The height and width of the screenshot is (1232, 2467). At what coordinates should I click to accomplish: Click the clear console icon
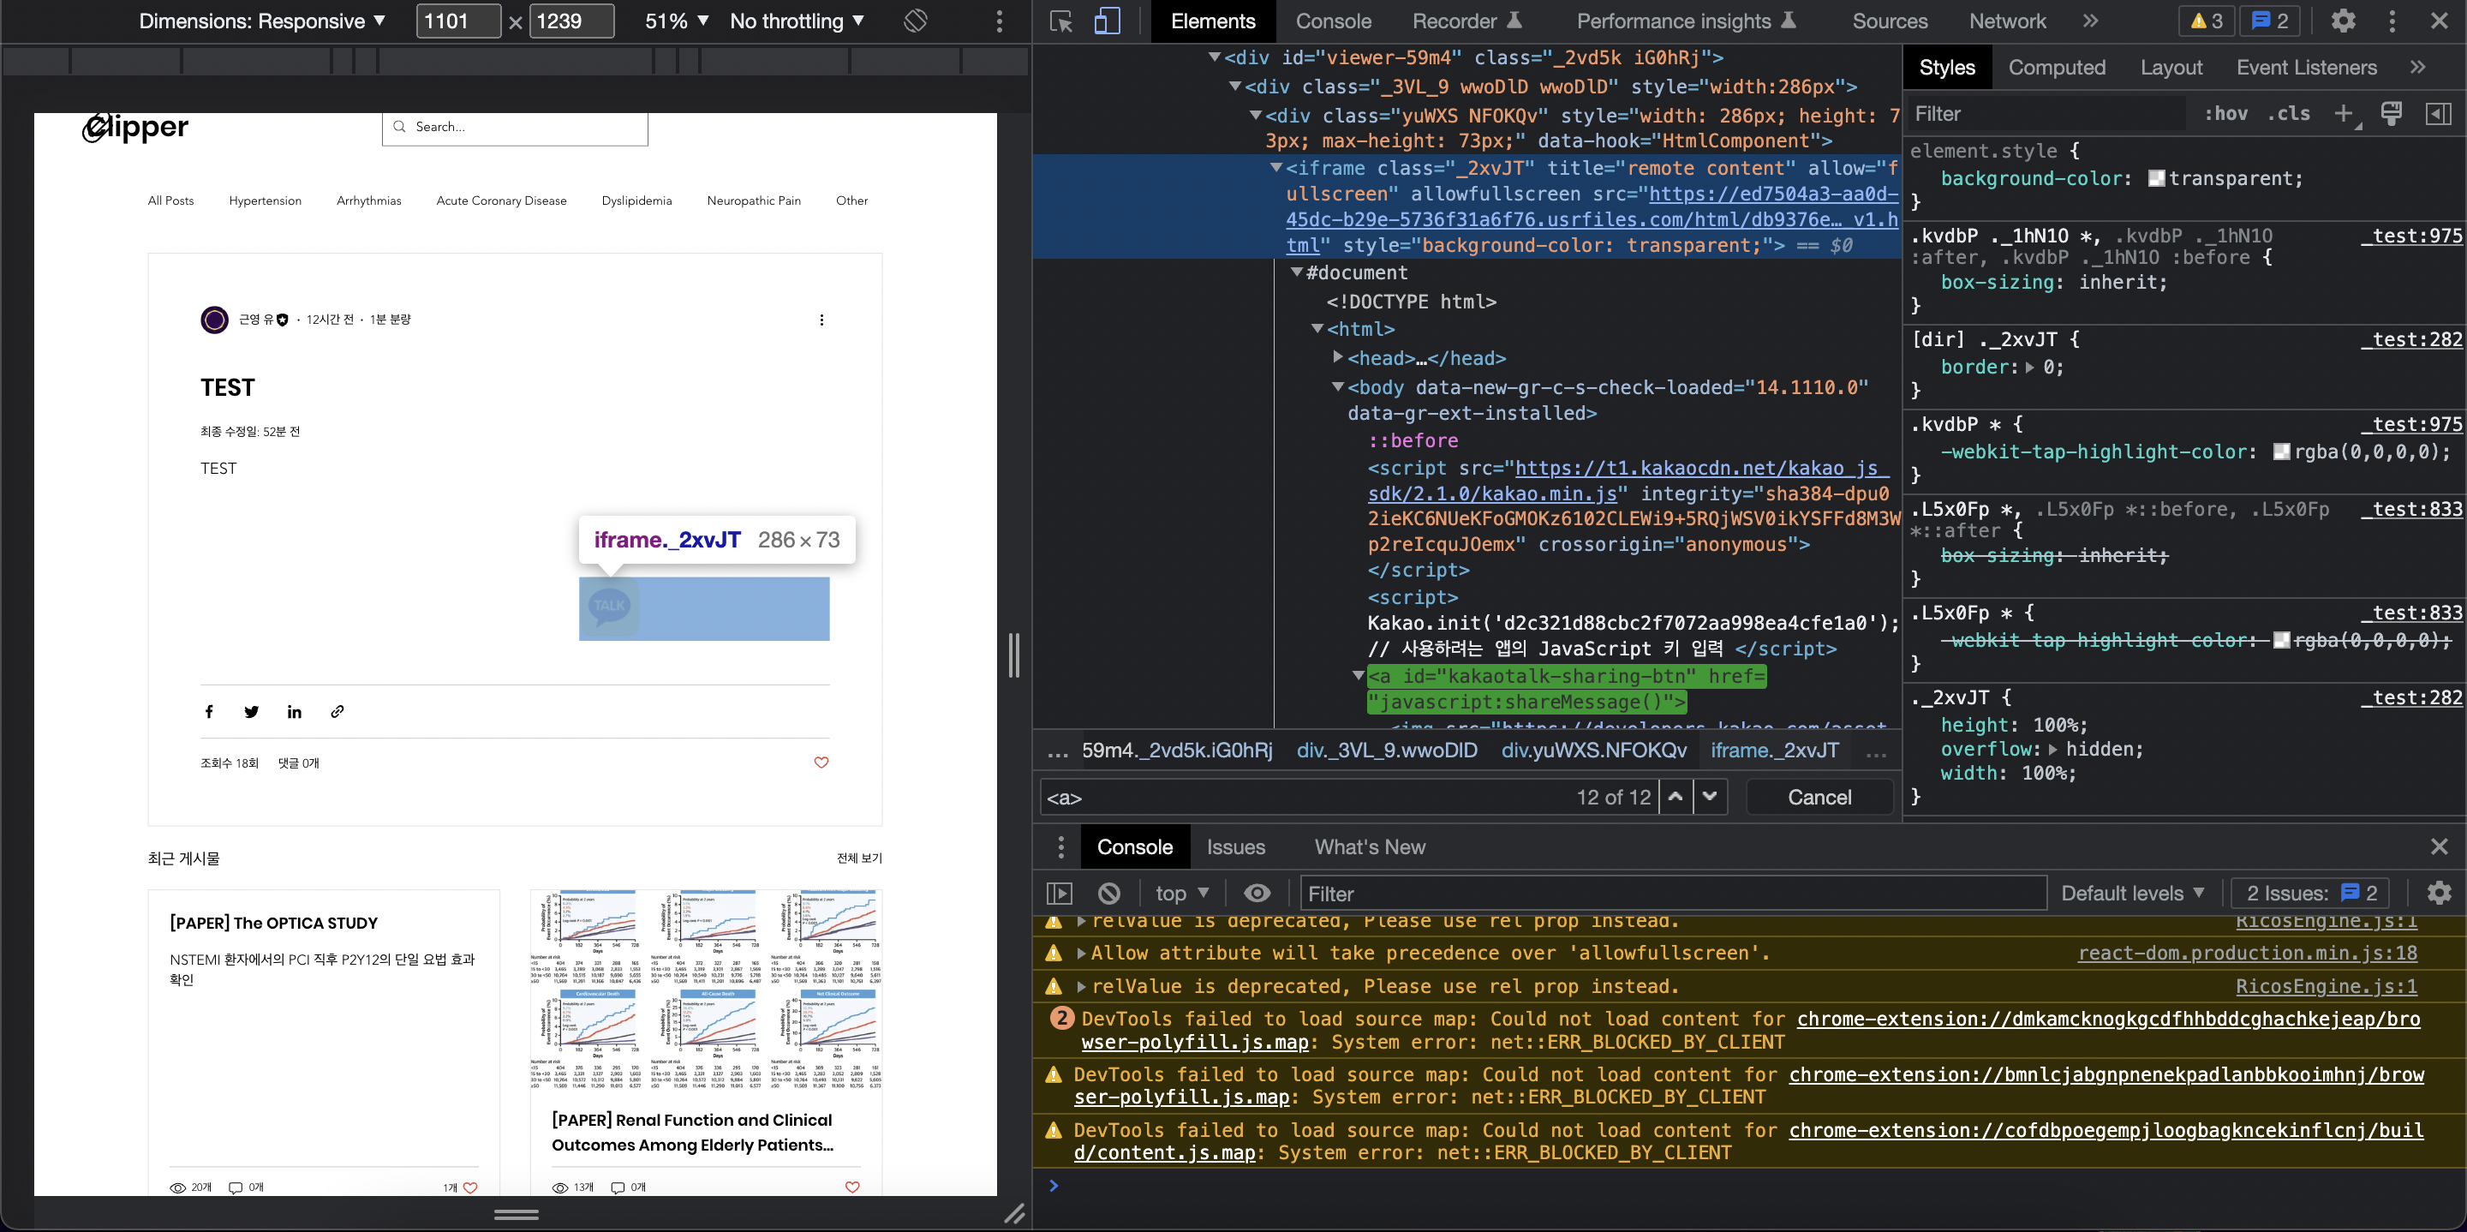1109,893
